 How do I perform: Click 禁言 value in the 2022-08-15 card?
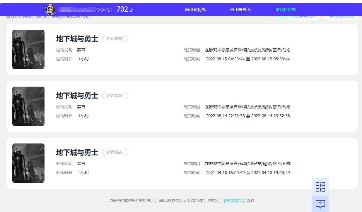coord(81,50)
